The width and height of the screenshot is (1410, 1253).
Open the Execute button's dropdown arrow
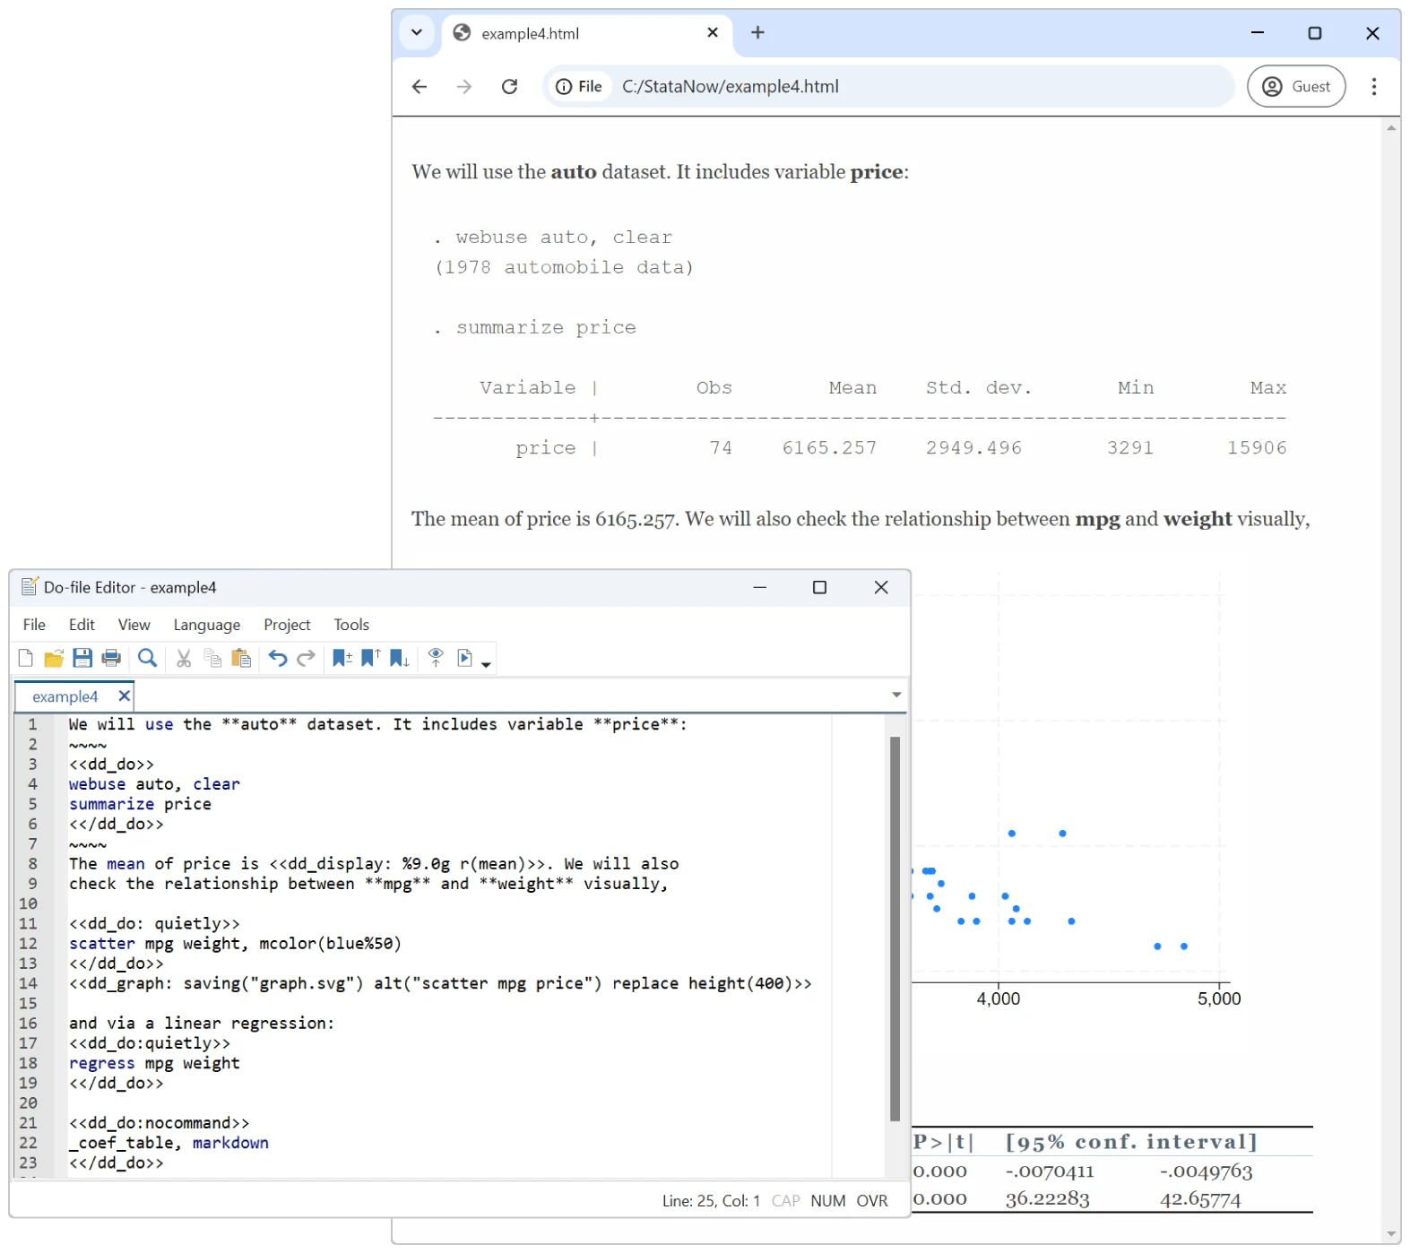pyautogui.click(x=486, y=664)
